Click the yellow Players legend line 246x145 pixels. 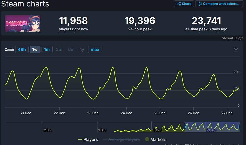tap(80, 139)
